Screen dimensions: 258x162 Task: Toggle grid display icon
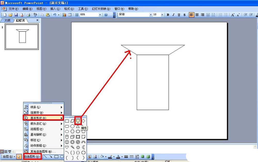(77, 15)
